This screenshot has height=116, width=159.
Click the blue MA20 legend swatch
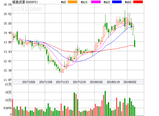[x=117, y=2]
